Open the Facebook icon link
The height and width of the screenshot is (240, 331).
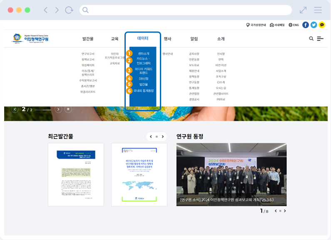306,25
